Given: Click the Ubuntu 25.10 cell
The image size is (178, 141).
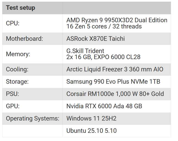Looking at the screenshot, I should (91, 131).
